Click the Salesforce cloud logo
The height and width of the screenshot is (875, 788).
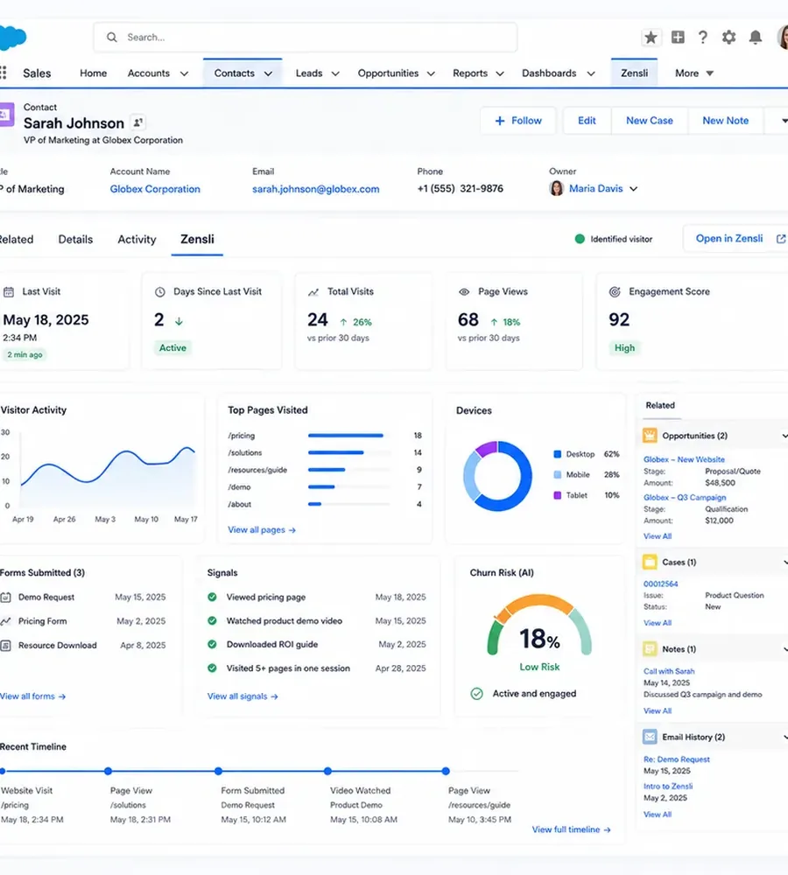click(x=13, y=38)
